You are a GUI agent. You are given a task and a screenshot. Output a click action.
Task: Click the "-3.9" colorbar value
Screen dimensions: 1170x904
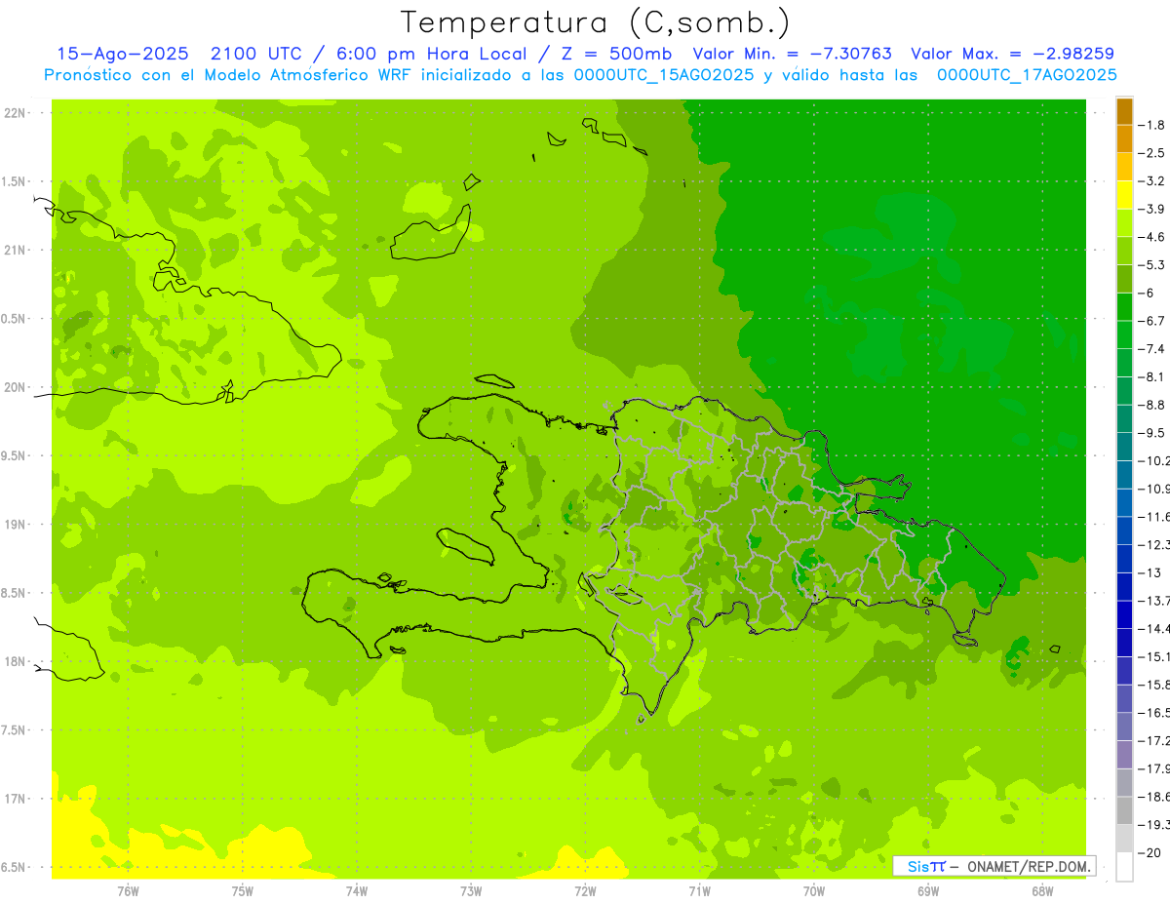1151,209
